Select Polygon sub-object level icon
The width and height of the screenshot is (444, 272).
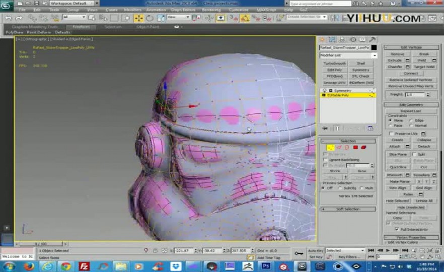(355, 147)
